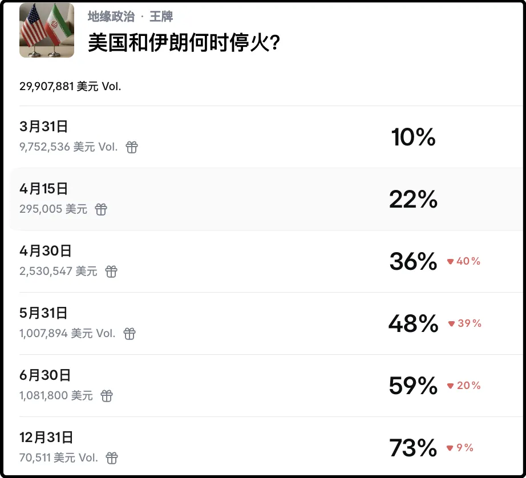Open the market title 美国和伊朗何时停火?
Image resolution: width=526 pixels, height=478 pixels.
click(183, 43)
